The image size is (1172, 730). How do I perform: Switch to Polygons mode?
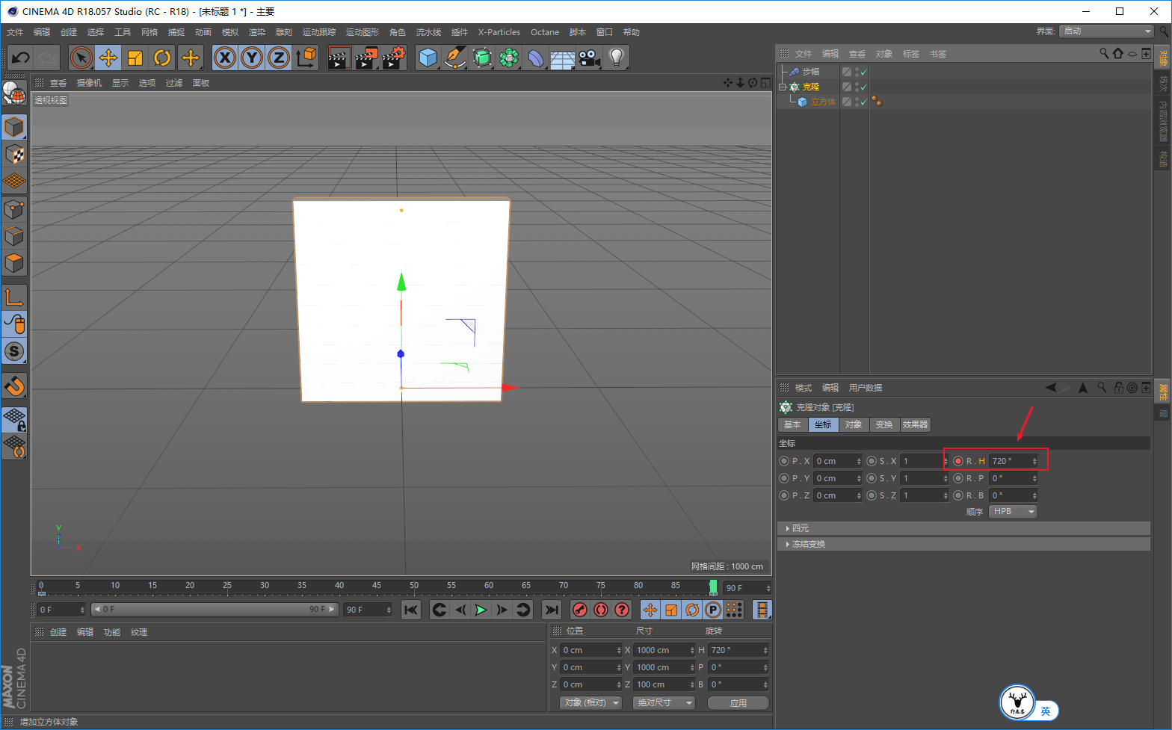[x=14, y=263]
